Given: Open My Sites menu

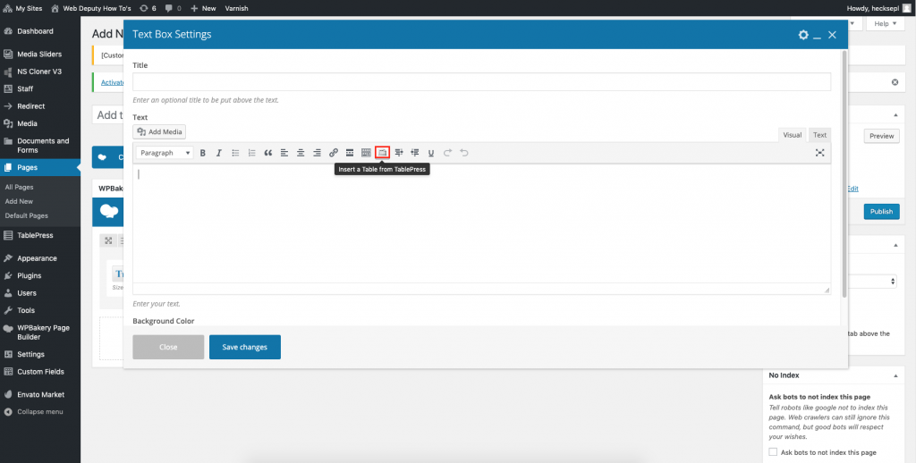Looking at the screenshot, I should point(22,8).
